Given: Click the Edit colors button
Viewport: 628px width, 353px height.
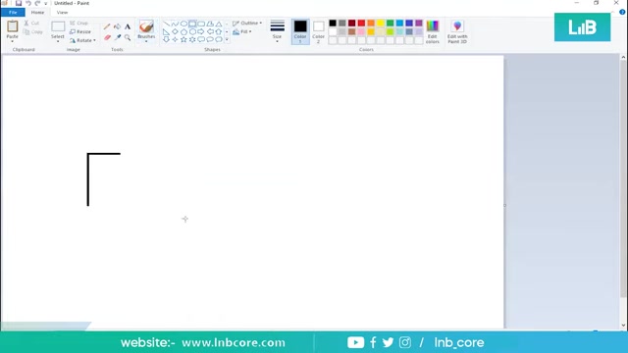Looking at the screenshot, I should [432, 31].
